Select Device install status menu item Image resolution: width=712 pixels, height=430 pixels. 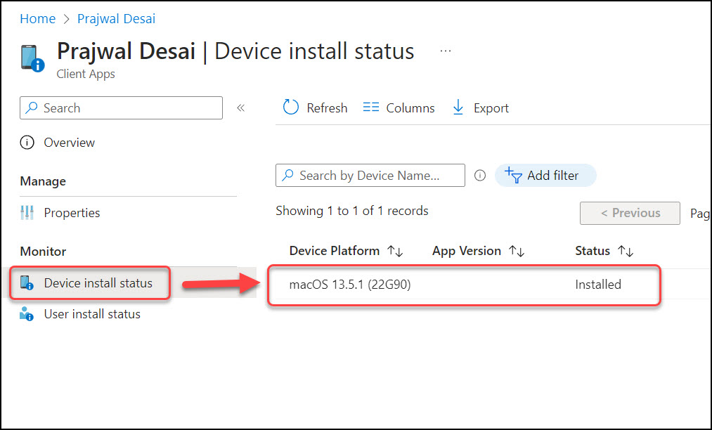point(98,283)
